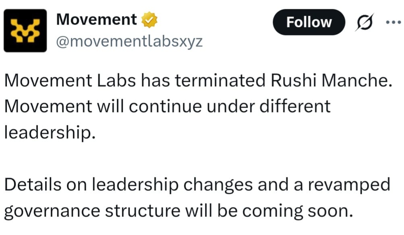
Task: Follow the Movement account
Action: 309,22
